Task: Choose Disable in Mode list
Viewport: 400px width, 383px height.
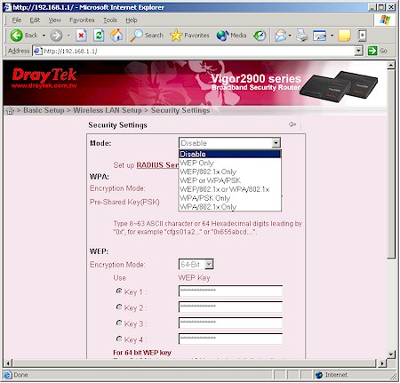Action: click(x=229, y=154)
